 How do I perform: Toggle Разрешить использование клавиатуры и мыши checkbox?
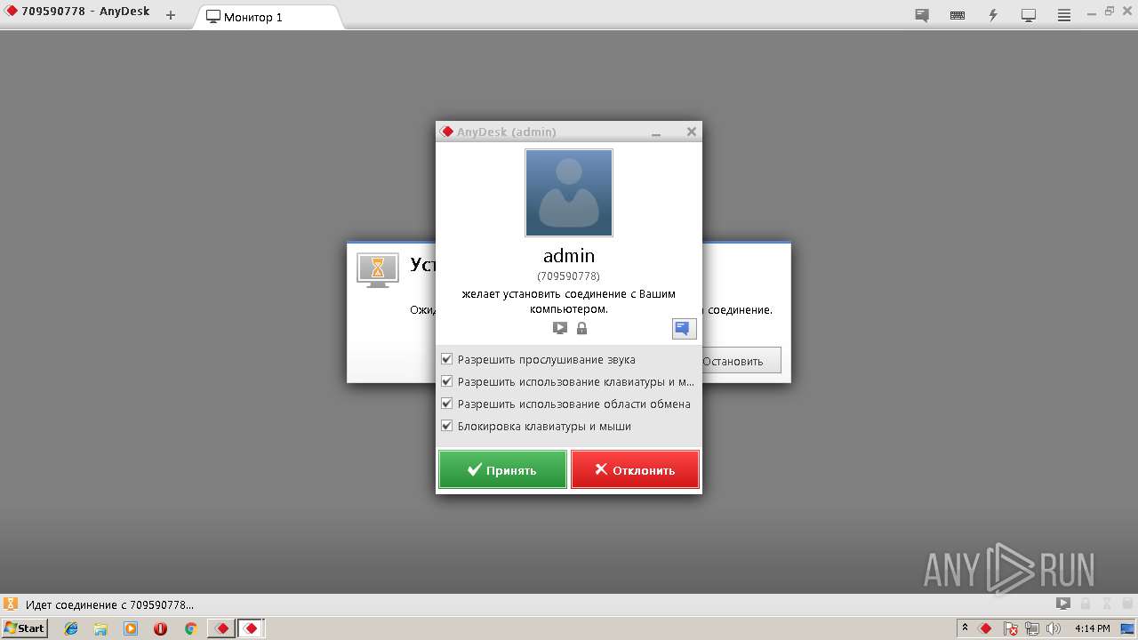click(x=447, y=381)
